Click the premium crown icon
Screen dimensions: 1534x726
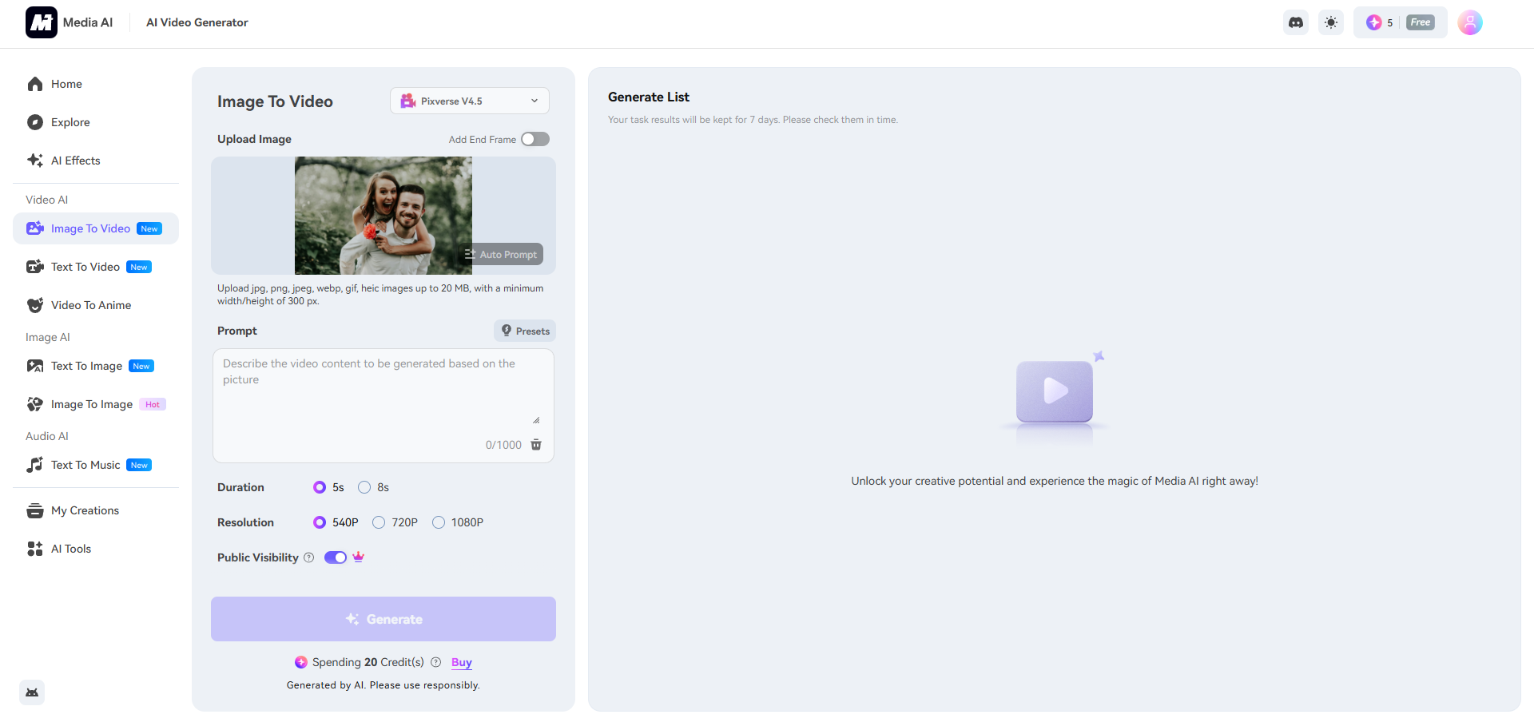point(359,557)
